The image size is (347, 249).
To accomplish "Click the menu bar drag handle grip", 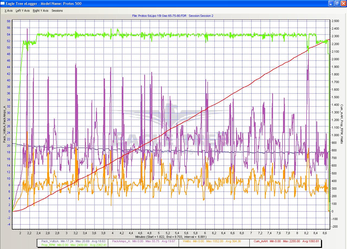I will 2,11.
